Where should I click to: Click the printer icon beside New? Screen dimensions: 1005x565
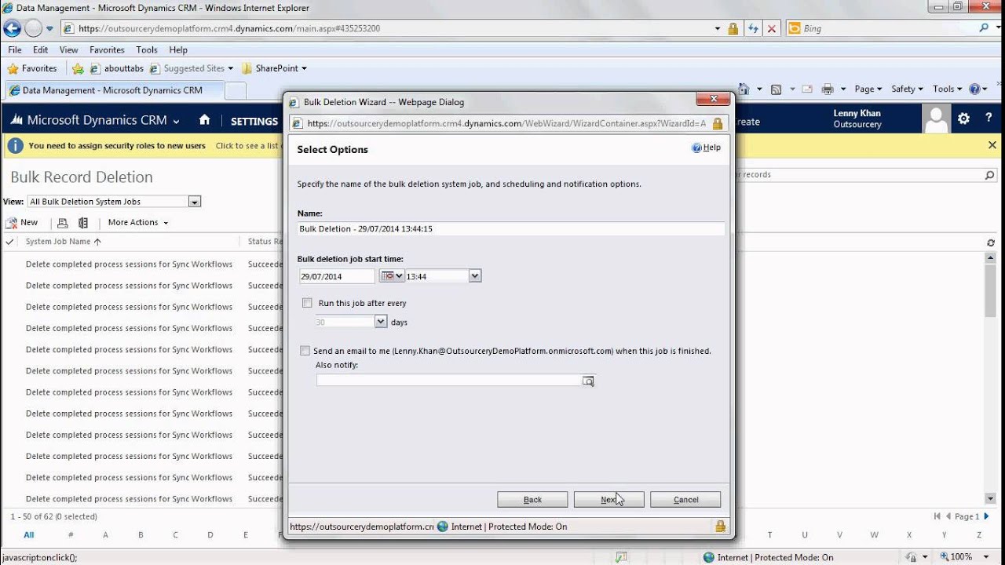click(x=63, y=223)
